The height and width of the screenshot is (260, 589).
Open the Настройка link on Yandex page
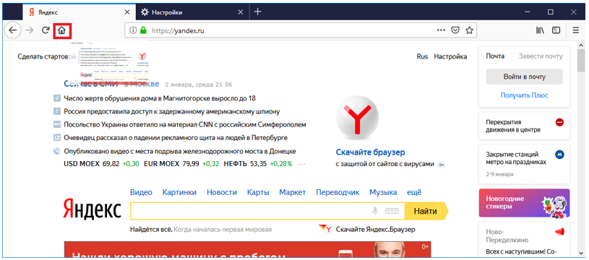pyautogui.click(x=450, y=56)
